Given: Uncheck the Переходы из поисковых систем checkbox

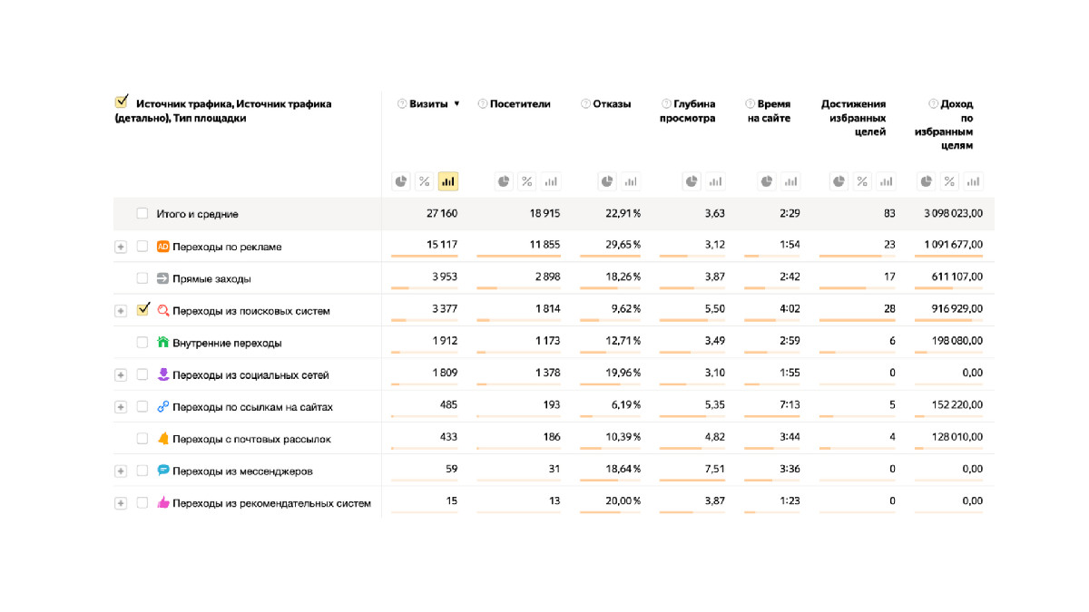Looking at the screenshot, I should coord(142,310).
